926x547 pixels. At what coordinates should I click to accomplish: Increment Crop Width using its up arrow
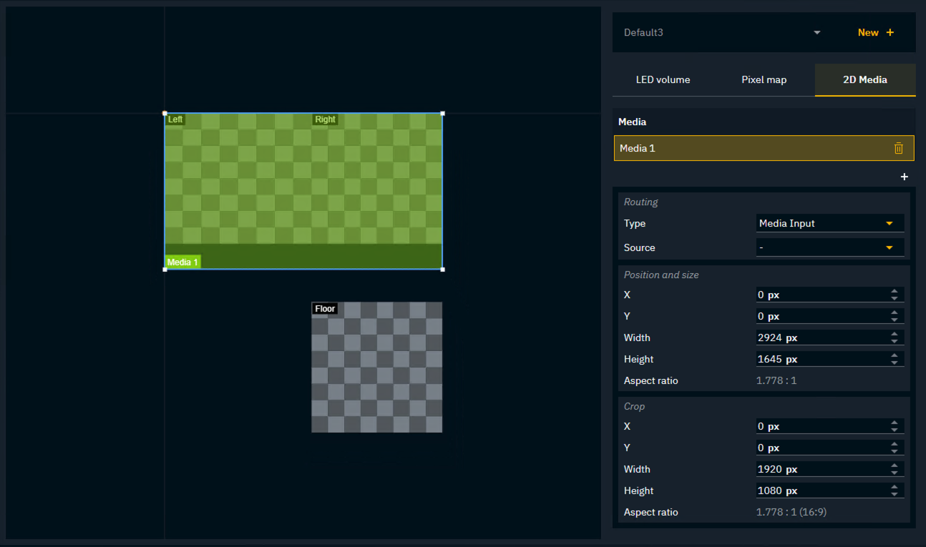pos(894,465)
